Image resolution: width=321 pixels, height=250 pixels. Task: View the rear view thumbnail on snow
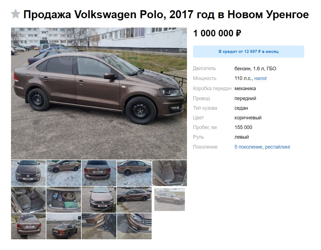coord(99,173)
